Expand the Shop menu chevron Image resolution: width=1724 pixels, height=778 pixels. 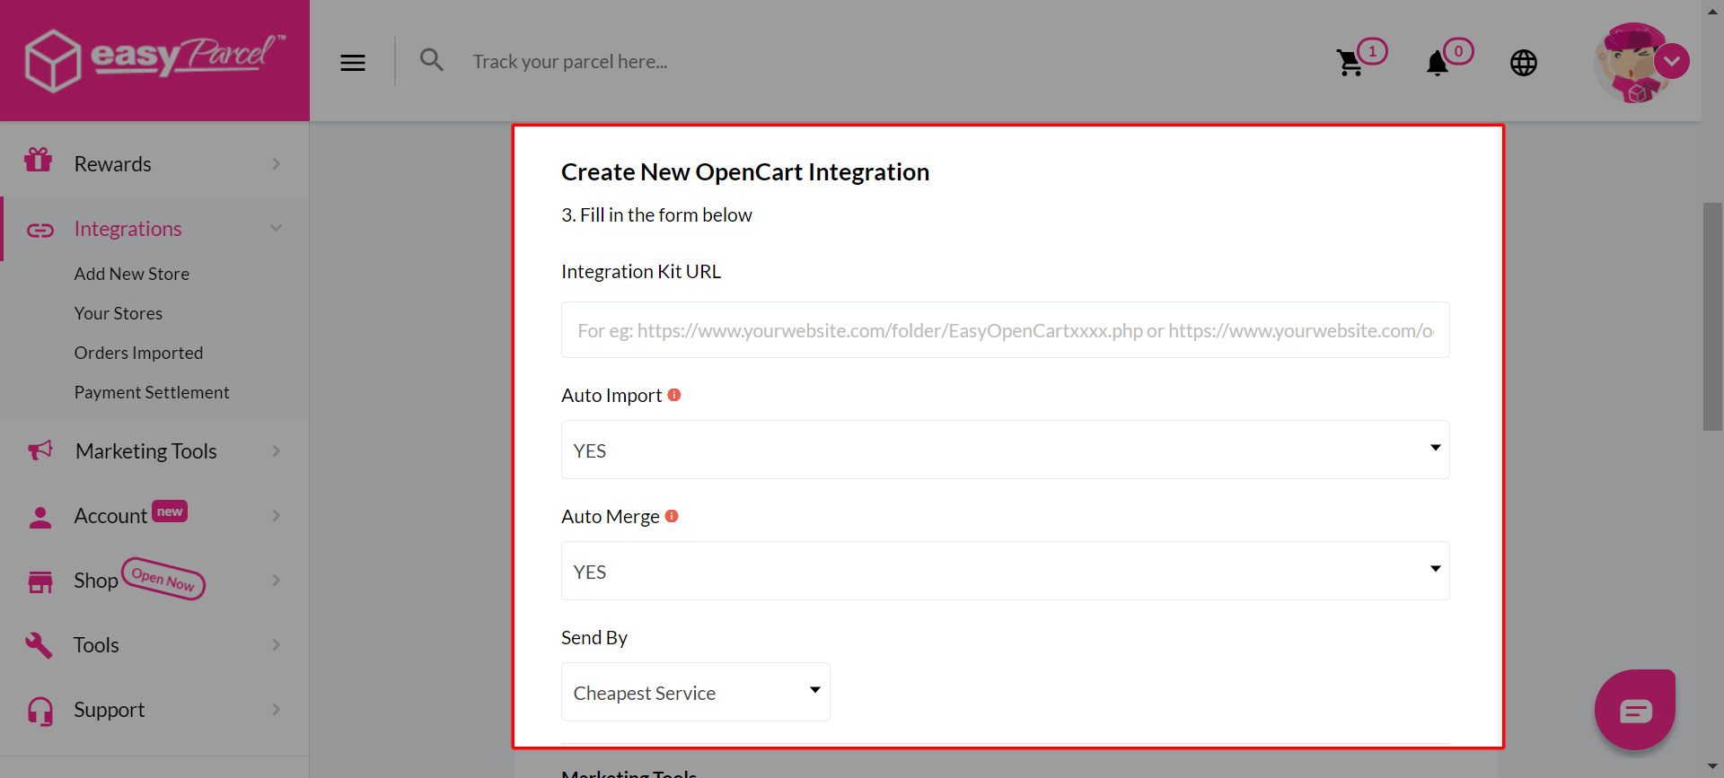(x=277, y=580)
